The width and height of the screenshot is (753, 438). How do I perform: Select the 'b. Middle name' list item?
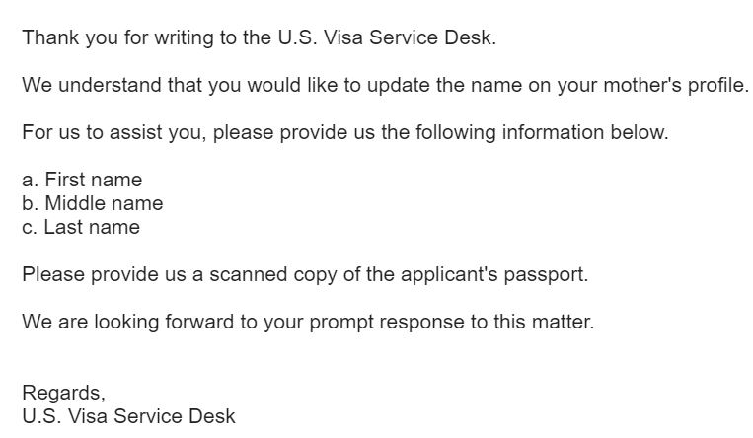[x=93, y=203]
